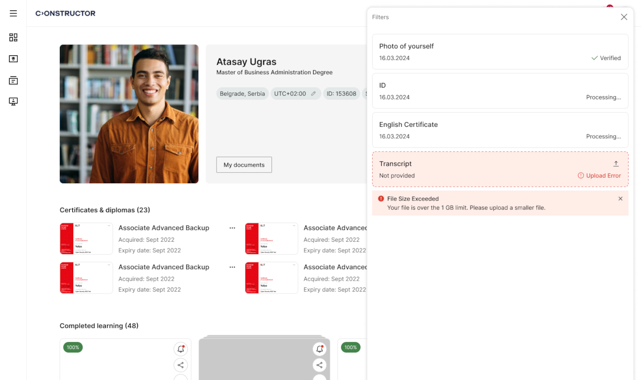Open the archive icon in left sidebar
The image size is (641, 380).
(13, 81)
